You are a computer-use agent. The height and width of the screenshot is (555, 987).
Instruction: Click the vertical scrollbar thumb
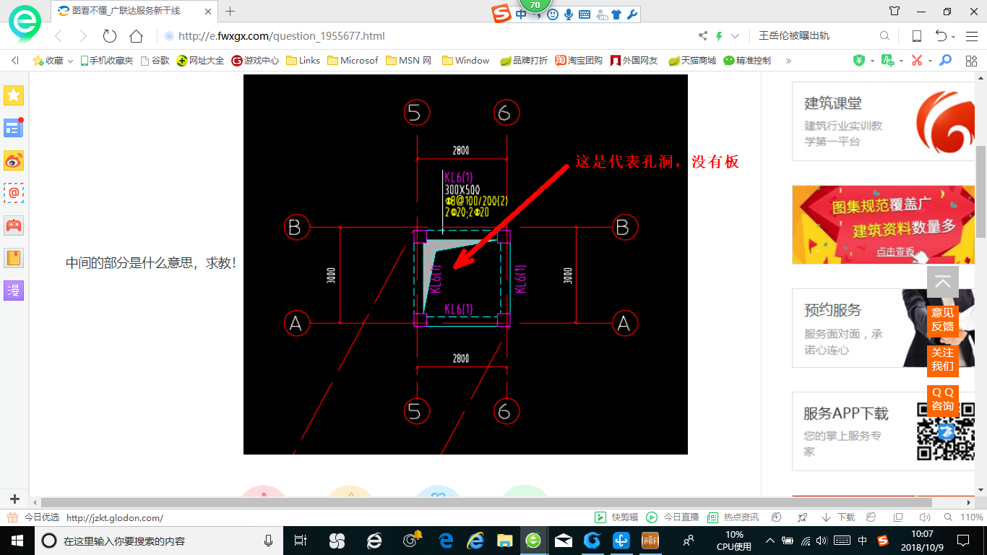pyautogui.click(x=980, y=191)
